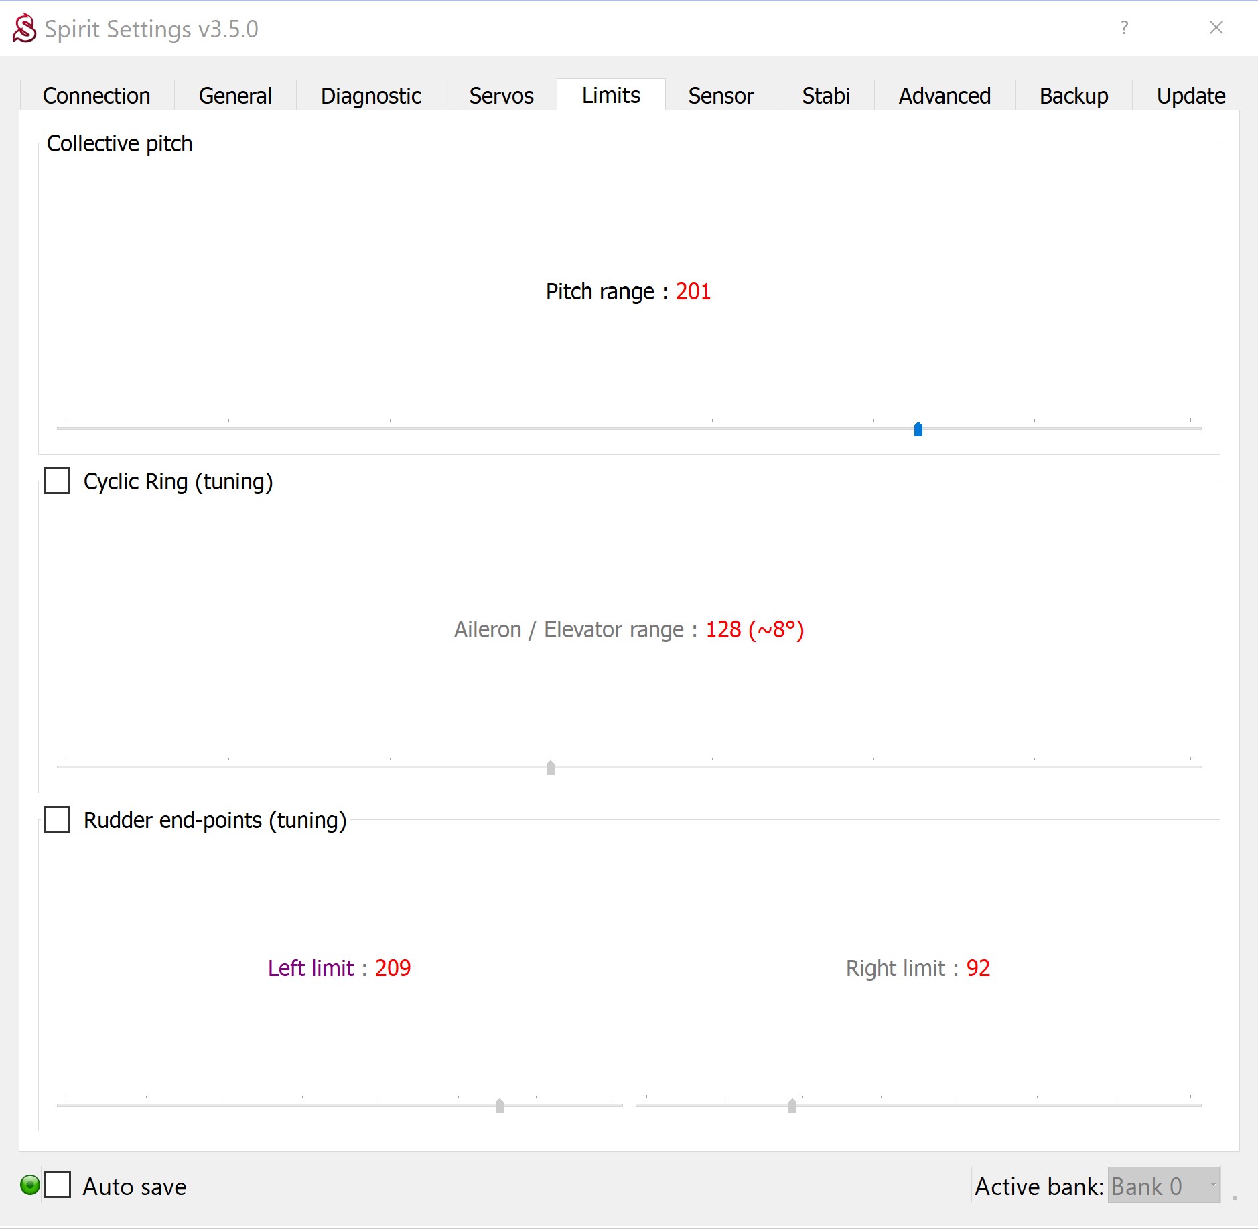Click the rudder Left limit slider handle
The height and width of the screenshot is (1229, 1258).
point(500,1106)
